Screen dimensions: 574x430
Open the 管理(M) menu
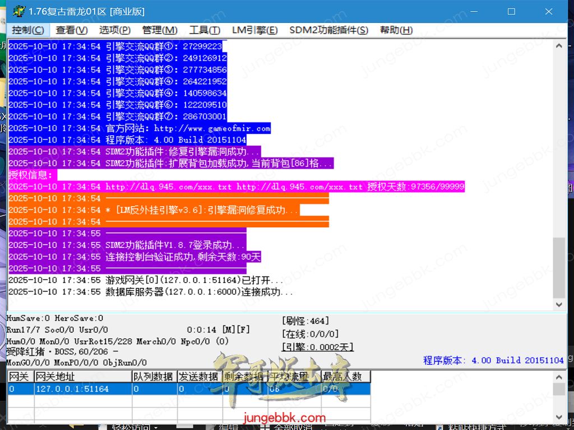(x=160, y=30)
